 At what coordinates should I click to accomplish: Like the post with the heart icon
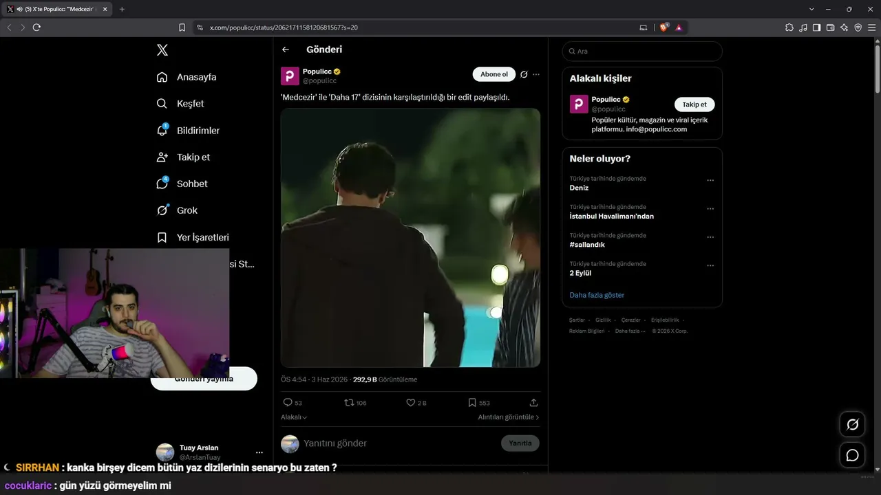click(411, 403)
